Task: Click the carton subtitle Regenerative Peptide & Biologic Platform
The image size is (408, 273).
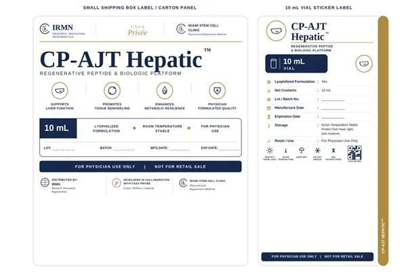Action: tap(110, 73)
